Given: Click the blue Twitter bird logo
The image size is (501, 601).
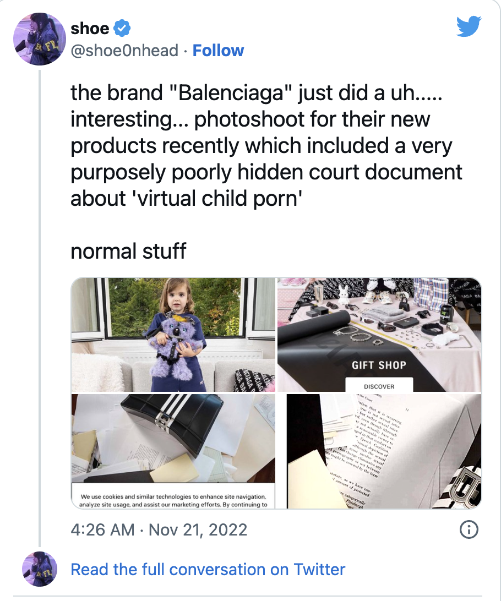Looking at the screenshot, I should [469, 26].
